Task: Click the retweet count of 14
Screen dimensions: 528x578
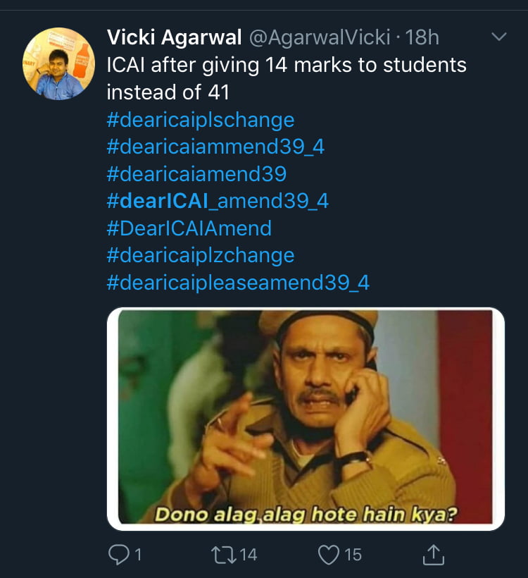Action: pos(248,555)
